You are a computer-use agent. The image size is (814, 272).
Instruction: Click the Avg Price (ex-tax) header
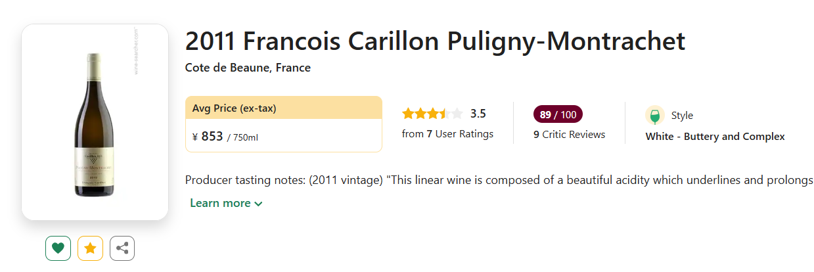pyautogui.click(x=234, y=108)
